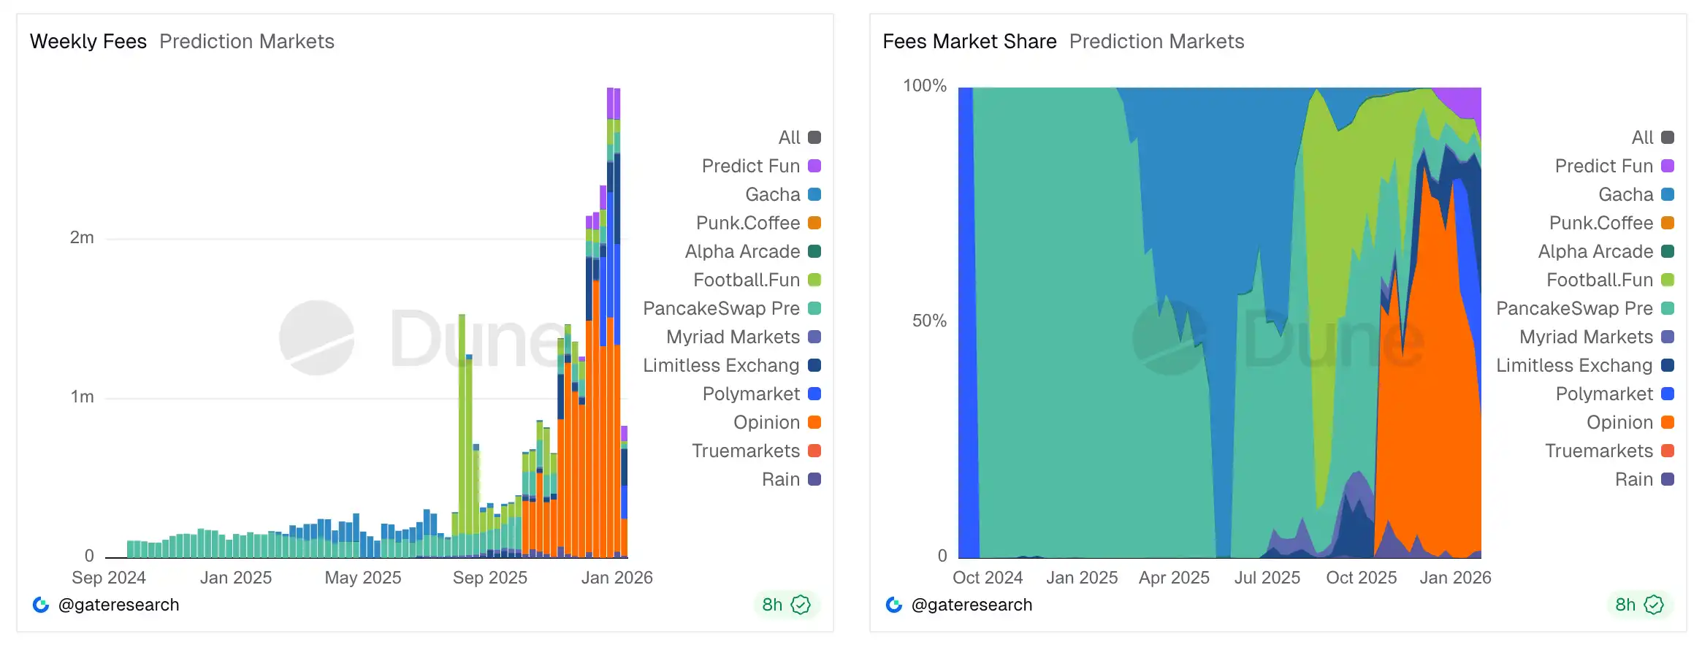Click the Football.Fun green swatch in Market Share legend
This screenshot has height=650, width=1702.
(x=1668, y=280)
